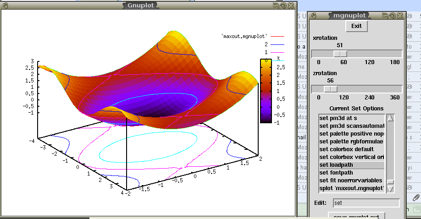Click the 'maxout.mgnuplot' legend entry

pos(253,36)
